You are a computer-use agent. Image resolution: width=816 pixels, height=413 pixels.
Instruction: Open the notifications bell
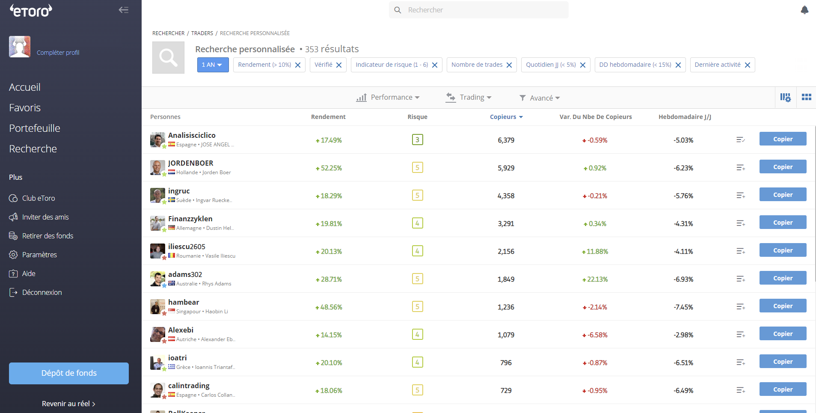pos(804,10)
